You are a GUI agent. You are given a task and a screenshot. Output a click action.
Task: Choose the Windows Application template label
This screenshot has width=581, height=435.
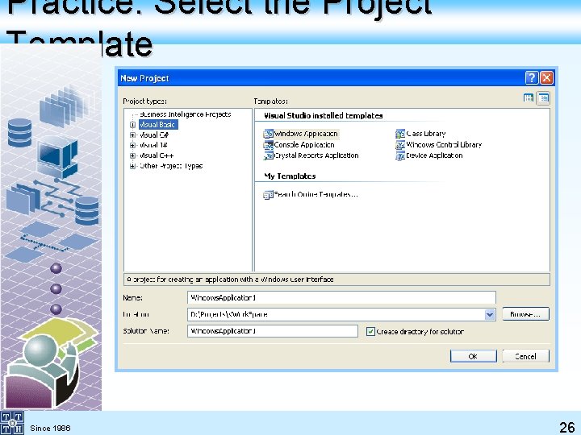306,134
